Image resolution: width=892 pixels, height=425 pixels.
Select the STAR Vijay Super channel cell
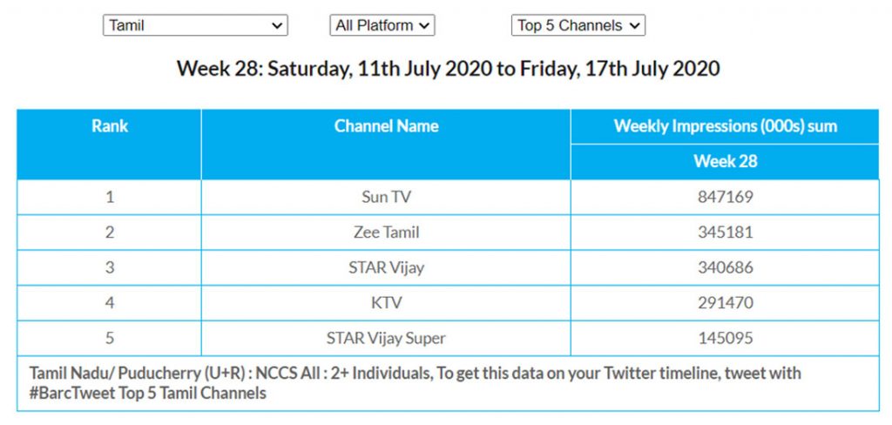click(x=386, y=338)
